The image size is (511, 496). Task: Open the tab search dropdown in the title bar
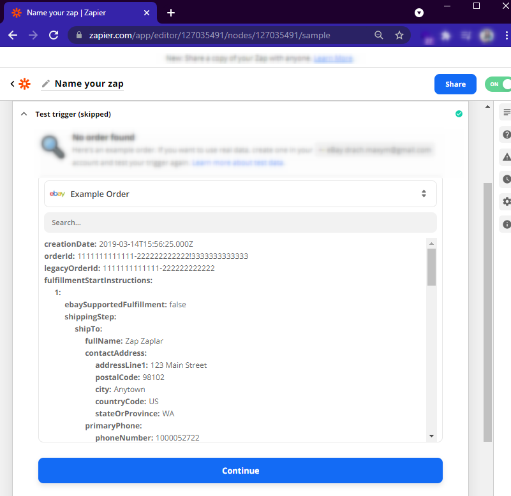coord(419,13)
